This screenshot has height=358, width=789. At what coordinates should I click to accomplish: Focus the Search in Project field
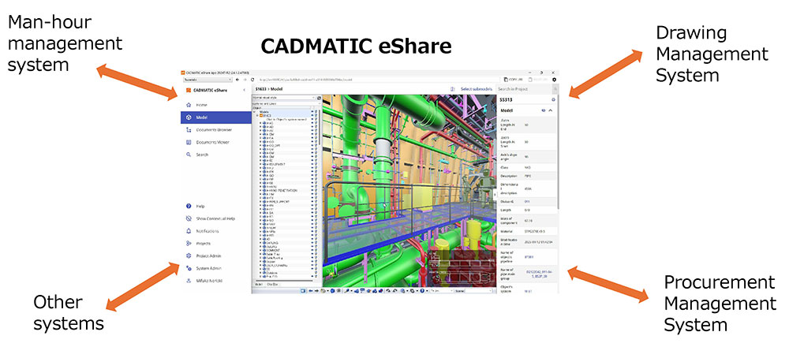point(524,89)
